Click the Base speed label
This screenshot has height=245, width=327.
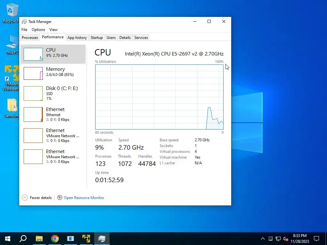(x=169, y=140)
